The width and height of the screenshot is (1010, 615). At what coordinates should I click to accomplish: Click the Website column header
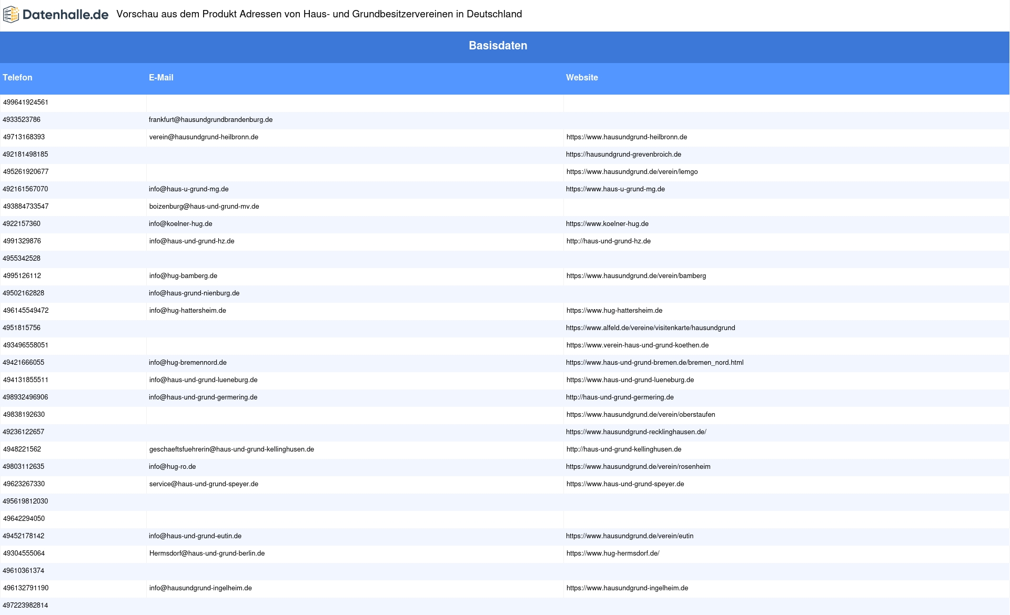582,77
